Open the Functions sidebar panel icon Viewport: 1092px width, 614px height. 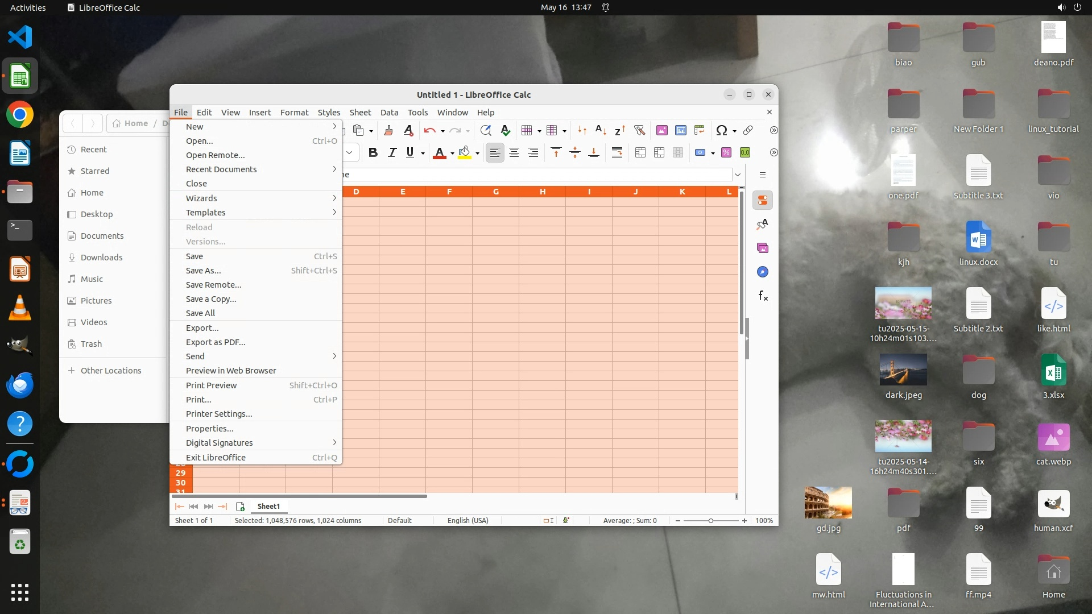pos(763,296)
